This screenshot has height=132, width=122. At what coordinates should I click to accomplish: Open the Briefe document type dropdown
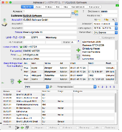pyautogui.click(x=36, y=87)
